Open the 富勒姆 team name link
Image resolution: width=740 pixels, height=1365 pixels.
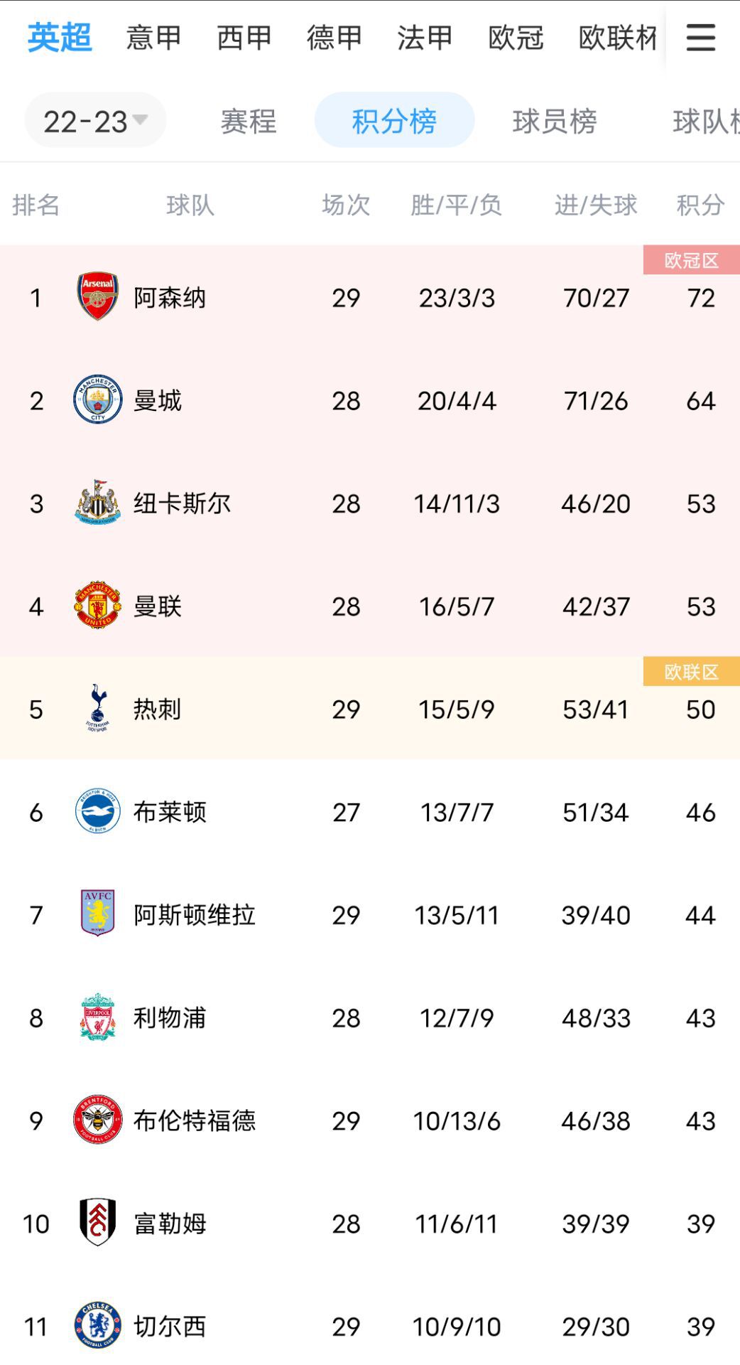(170, 1224)
